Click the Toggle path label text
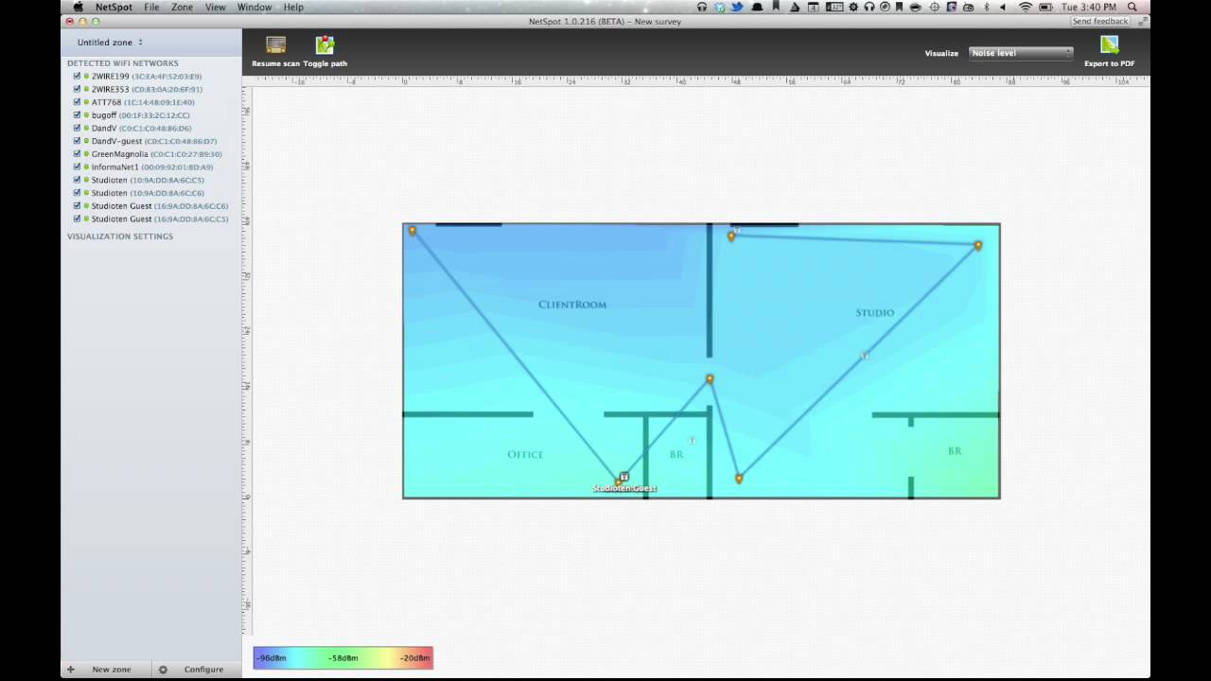This screenshot has width=1211, height=681. 325,63
